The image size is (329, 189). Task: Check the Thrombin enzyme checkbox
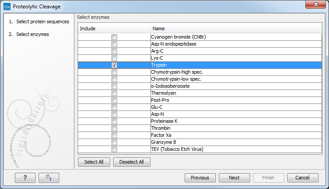click(x=114, y=128)
